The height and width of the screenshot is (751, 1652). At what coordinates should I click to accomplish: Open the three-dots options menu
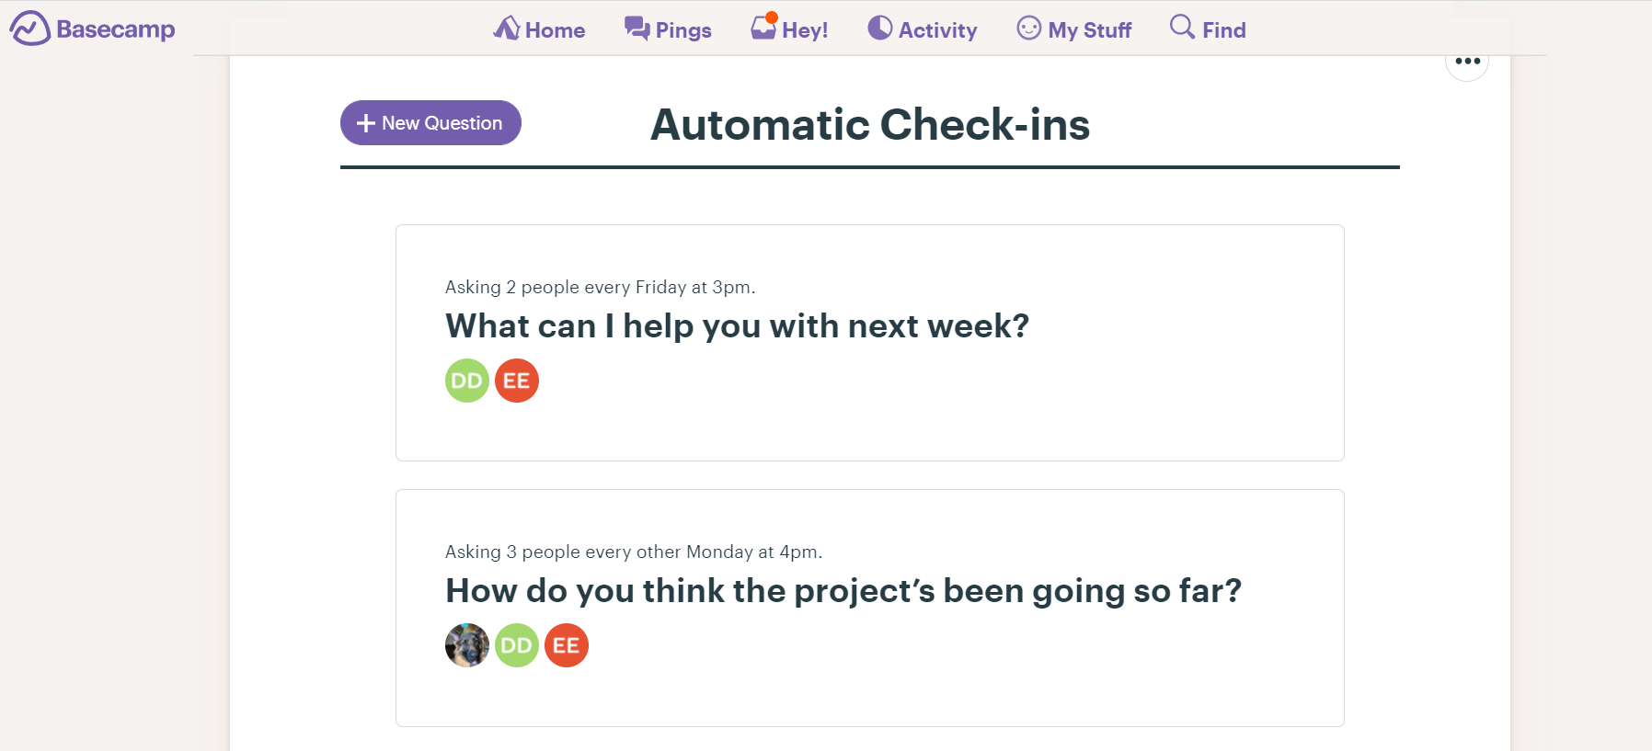[x=1467, y=62]
